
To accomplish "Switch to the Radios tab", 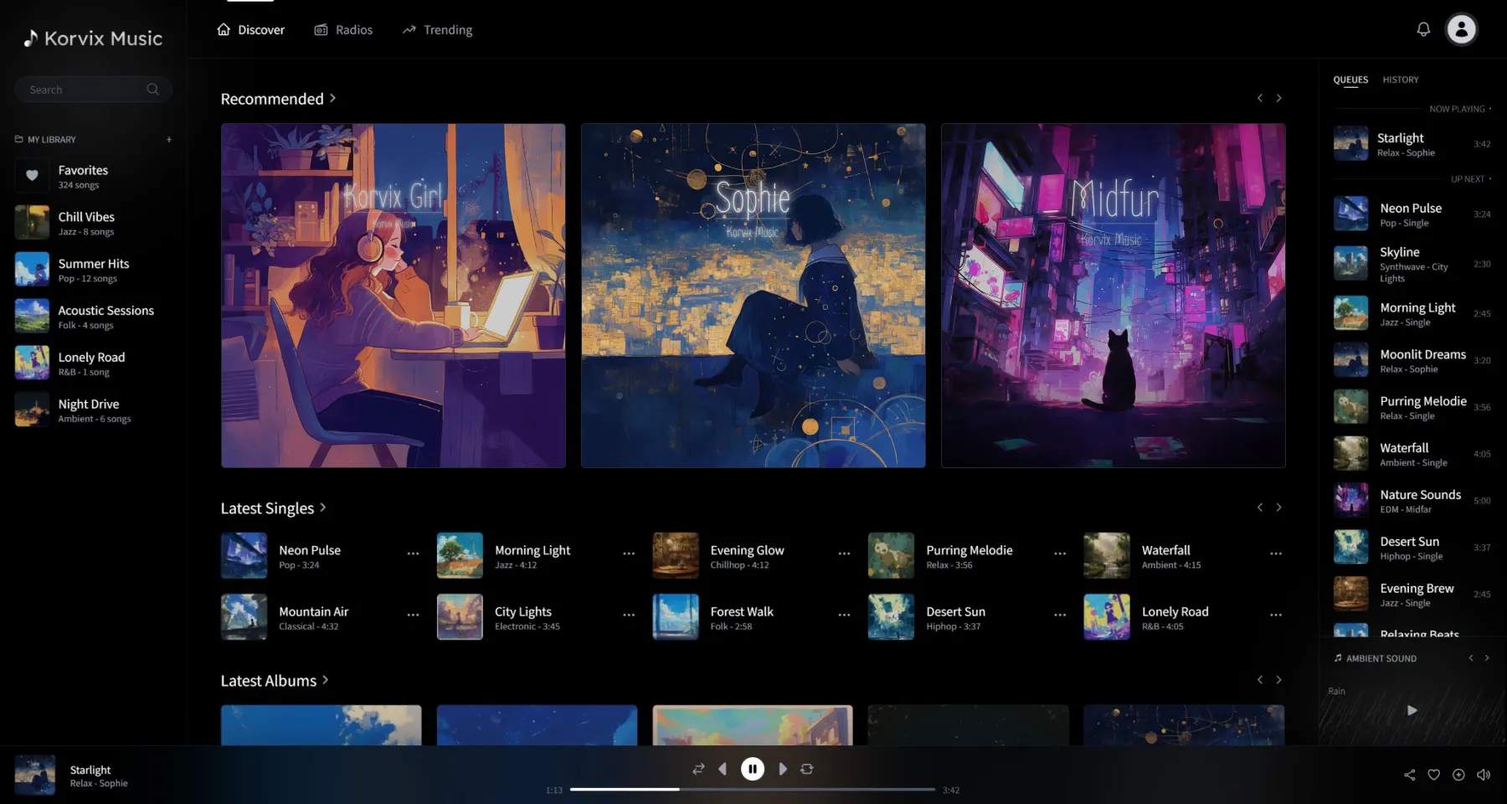I will [x=343, y=29].
